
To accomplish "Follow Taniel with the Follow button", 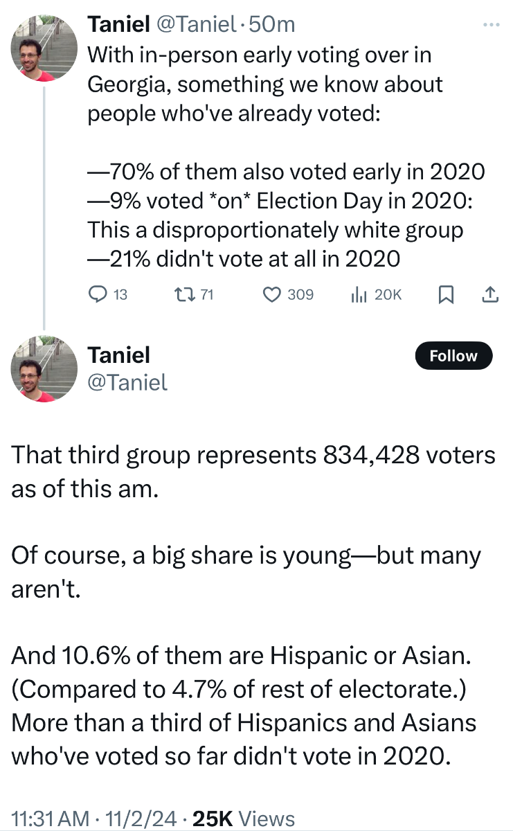I will coord(453,356).
